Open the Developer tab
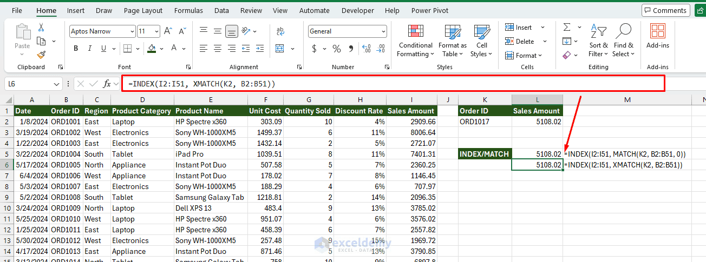 [358, 10]
